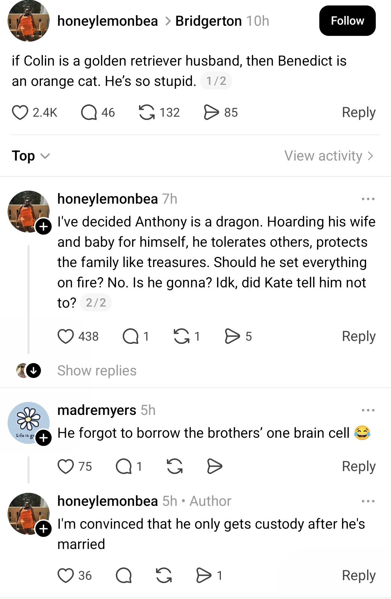This screenshot has width=391, height=599.
Task: Open the 1/2 thread indicator badge
Action: (216, 81)
